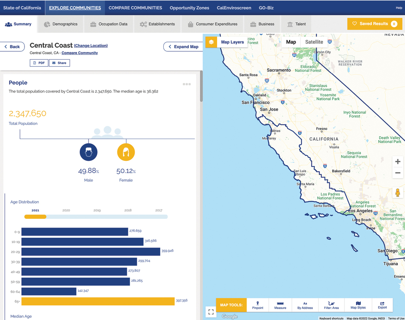Open Opportunity Zones navigation item

(189, 8)
